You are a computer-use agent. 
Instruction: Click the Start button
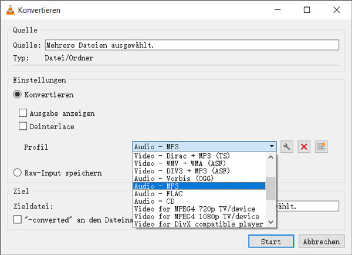pyautogui.click(x=271, y=241)
